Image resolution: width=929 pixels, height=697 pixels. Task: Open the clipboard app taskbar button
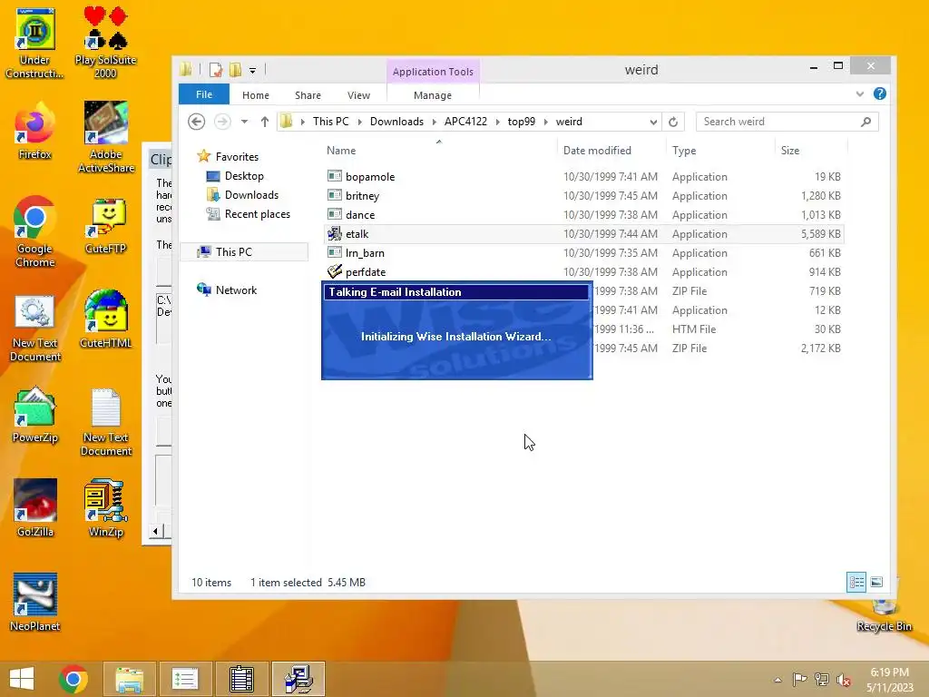241,679
